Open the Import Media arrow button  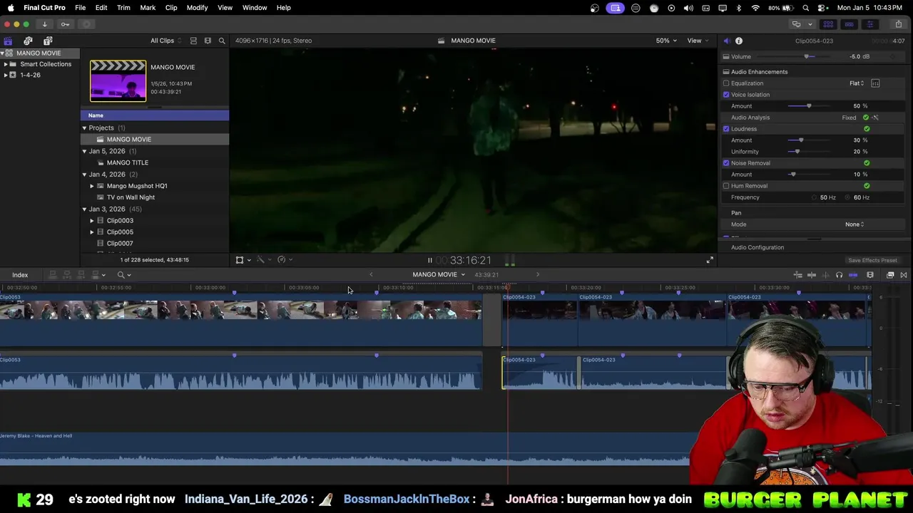44,24
